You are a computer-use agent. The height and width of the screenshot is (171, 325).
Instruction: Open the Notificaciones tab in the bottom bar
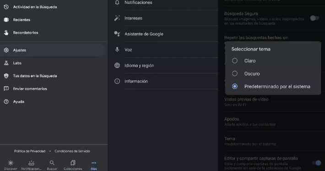(x=31, y=165)
